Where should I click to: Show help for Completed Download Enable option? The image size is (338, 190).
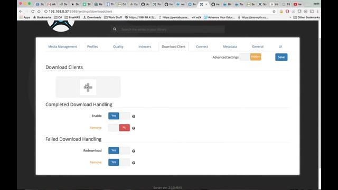[134, 116]
